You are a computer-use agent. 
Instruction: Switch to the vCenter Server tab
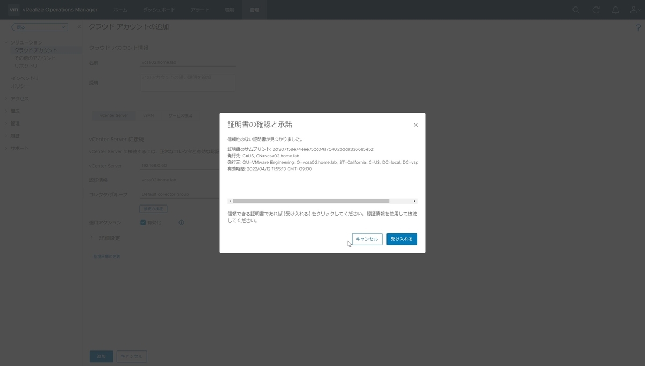tap(113, 115)
